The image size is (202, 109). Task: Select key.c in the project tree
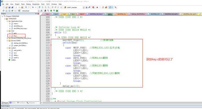click(x=15, y=36)
